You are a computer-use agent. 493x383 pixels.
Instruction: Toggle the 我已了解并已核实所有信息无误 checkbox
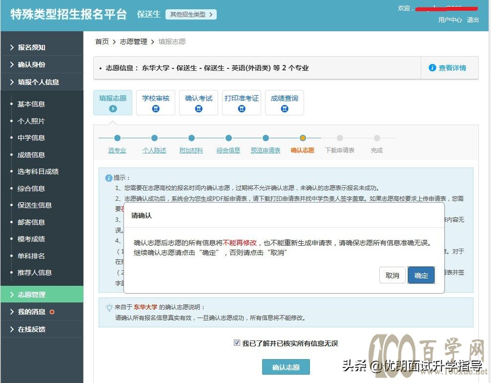click(237, 343)
